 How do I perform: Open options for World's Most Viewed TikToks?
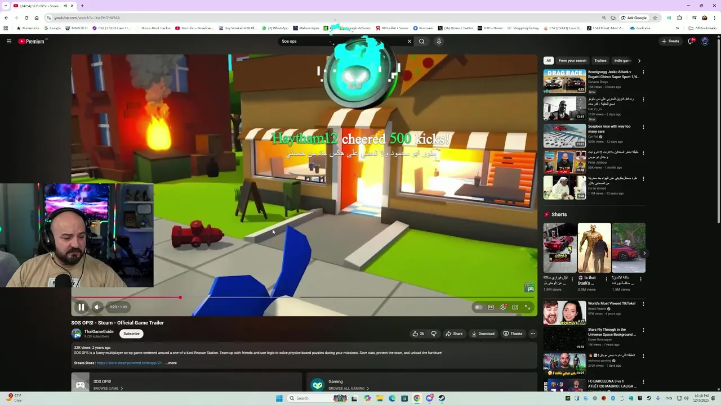[x=643, y=304]
